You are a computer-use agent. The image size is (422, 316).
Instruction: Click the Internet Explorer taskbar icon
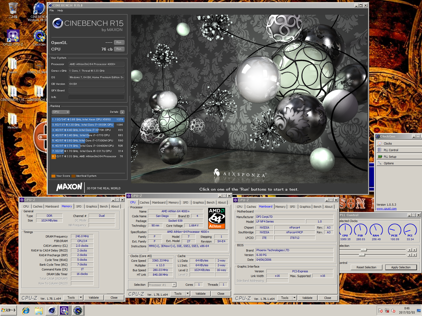click(26, 311)
